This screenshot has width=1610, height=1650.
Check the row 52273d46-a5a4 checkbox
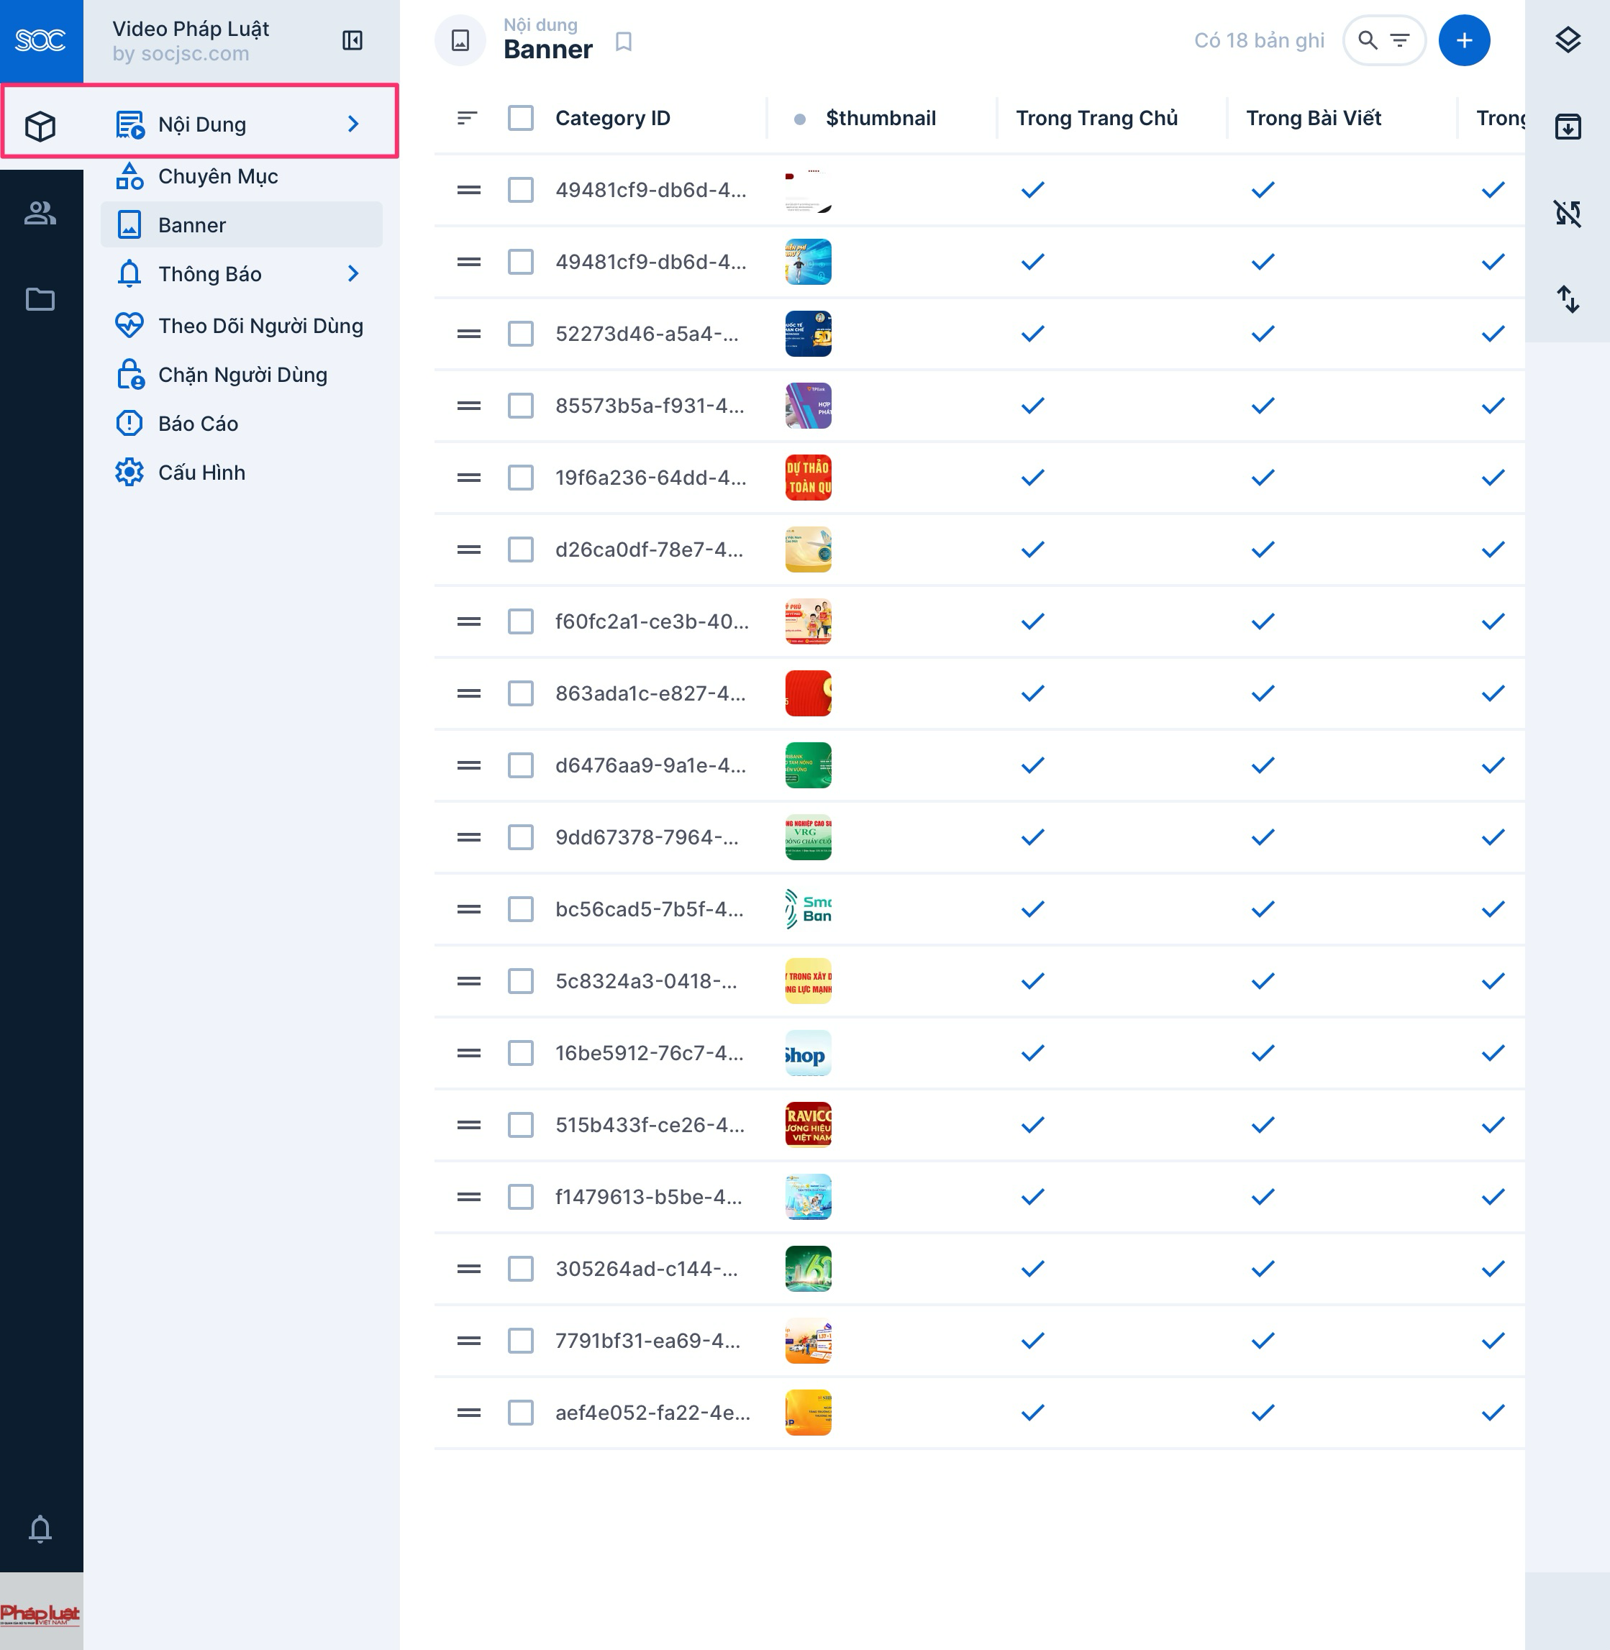pos(521,334)
